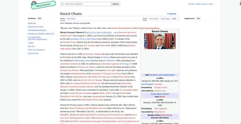Open the Donald Trump link
This screenshot has width=241, height=124.
(x=160, y=91)
